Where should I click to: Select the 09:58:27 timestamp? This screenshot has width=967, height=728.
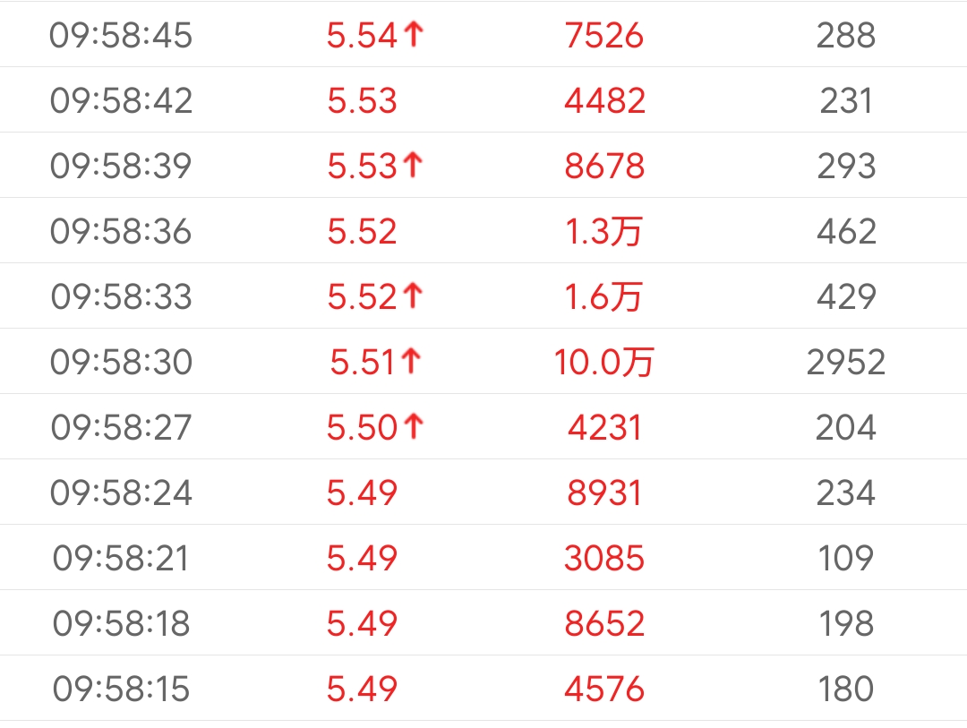pyautogui.click(x=121, y=427)
